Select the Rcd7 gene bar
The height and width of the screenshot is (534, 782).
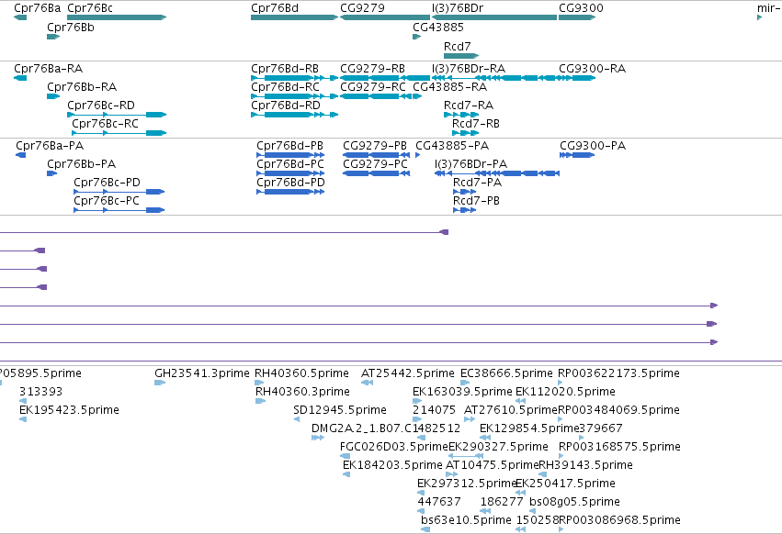(x=461, y=56)
